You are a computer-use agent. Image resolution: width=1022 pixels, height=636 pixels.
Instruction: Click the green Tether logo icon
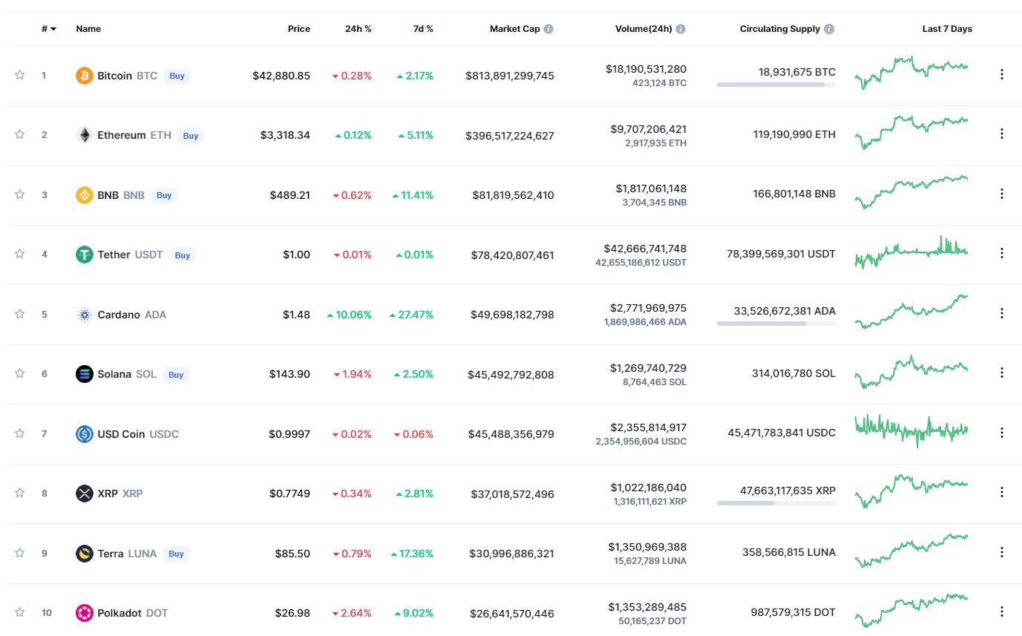coord(85,255)
